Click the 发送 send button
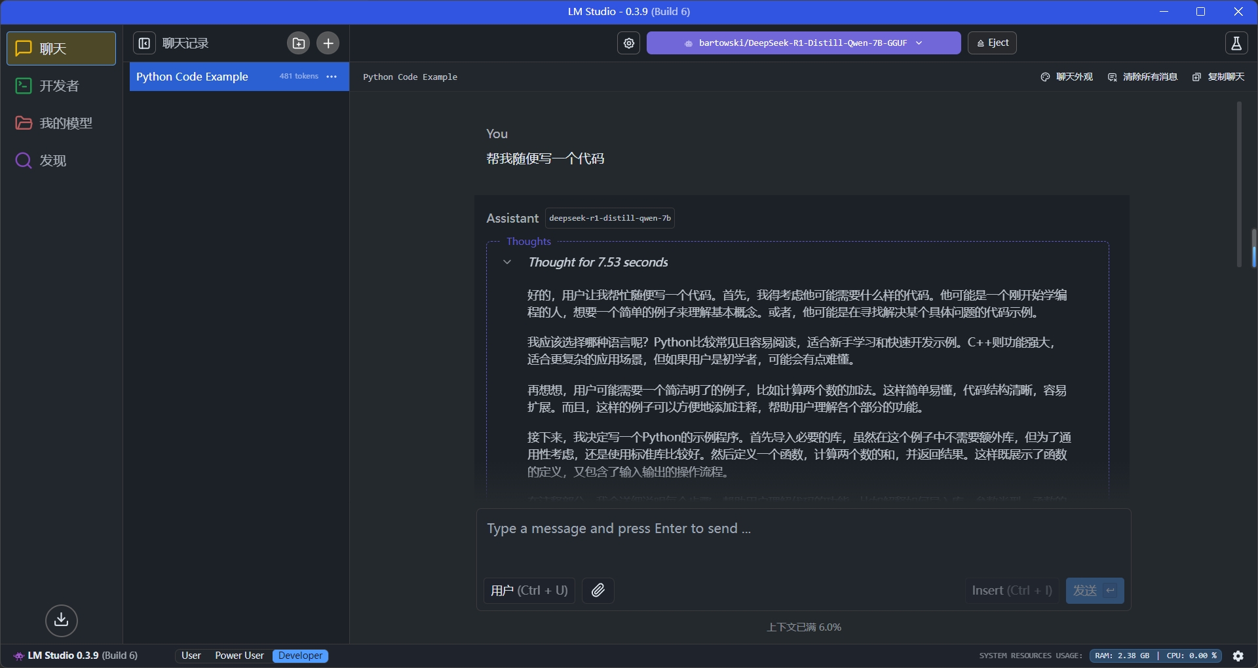The image size is (1258, 668). point(1095,591)
